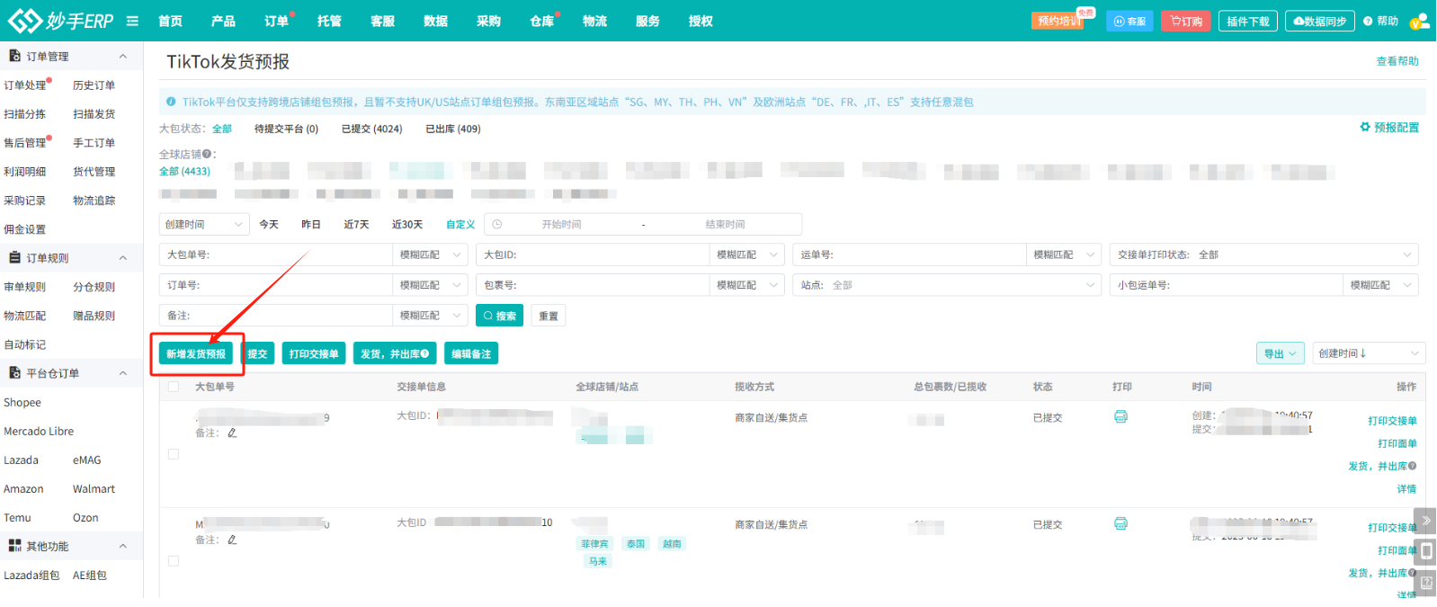Screen dimensions: 1437x607
Task: Click the pencil edit 备注 icon, first row
Action: (232, 433)
